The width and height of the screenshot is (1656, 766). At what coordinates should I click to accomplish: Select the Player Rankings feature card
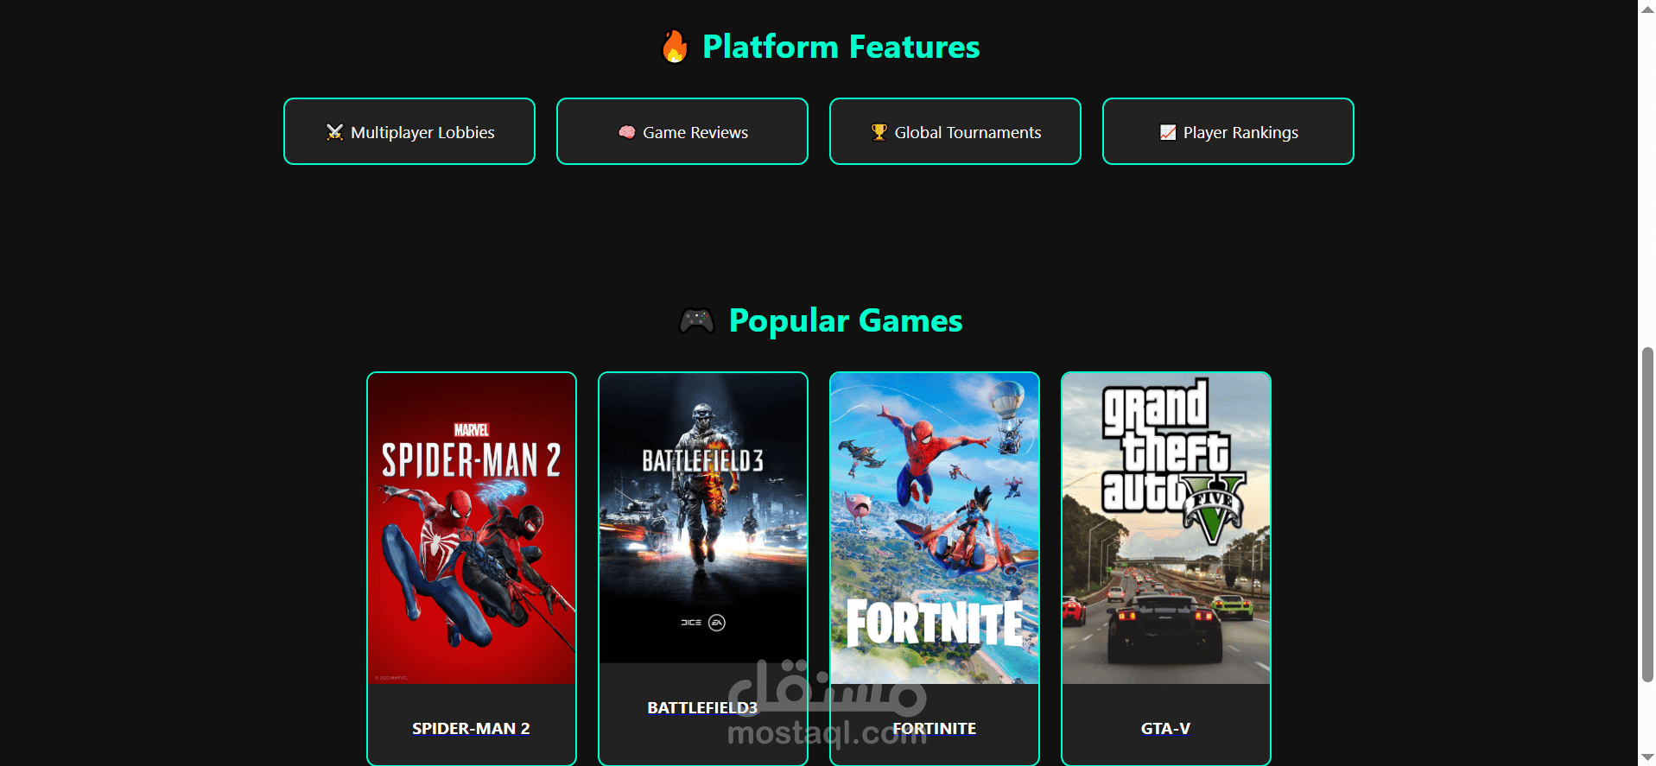[1228, 131]
